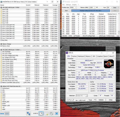Click HWiNFO logging start sheet icon
This screenshot has height=117, width=120.
click(x=46, y=113)
